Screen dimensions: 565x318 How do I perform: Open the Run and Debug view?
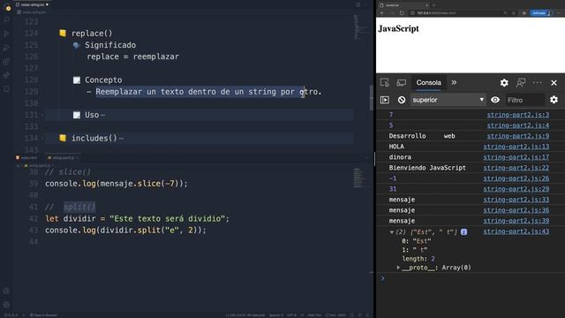tap(6, 48)
